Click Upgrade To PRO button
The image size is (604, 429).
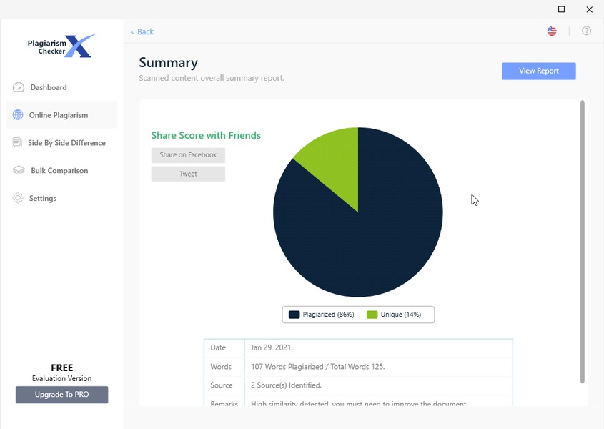pyautogui.click(x=62, y=395)
